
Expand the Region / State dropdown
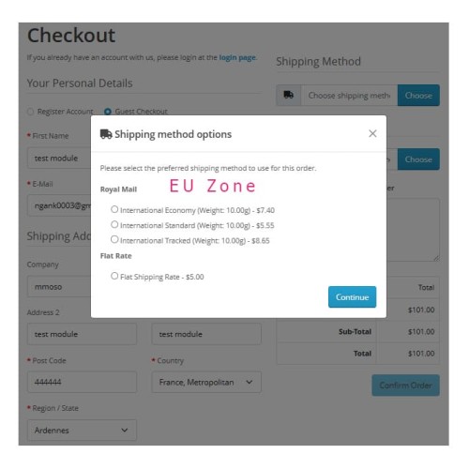click(x=82, y=431)
